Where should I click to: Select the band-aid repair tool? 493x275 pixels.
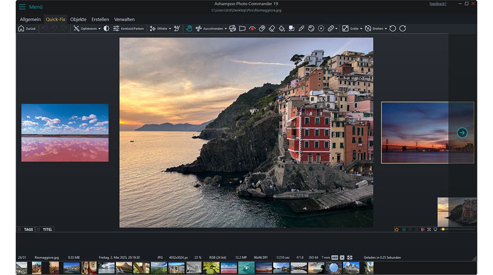click(331, 29)
